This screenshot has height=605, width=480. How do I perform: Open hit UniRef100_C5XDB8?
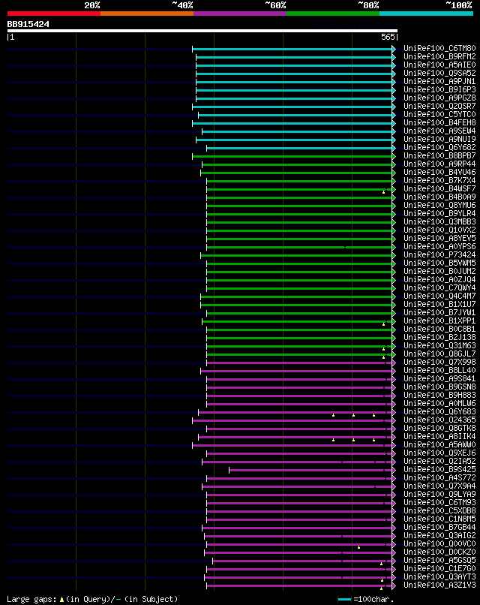coord(439,511)
